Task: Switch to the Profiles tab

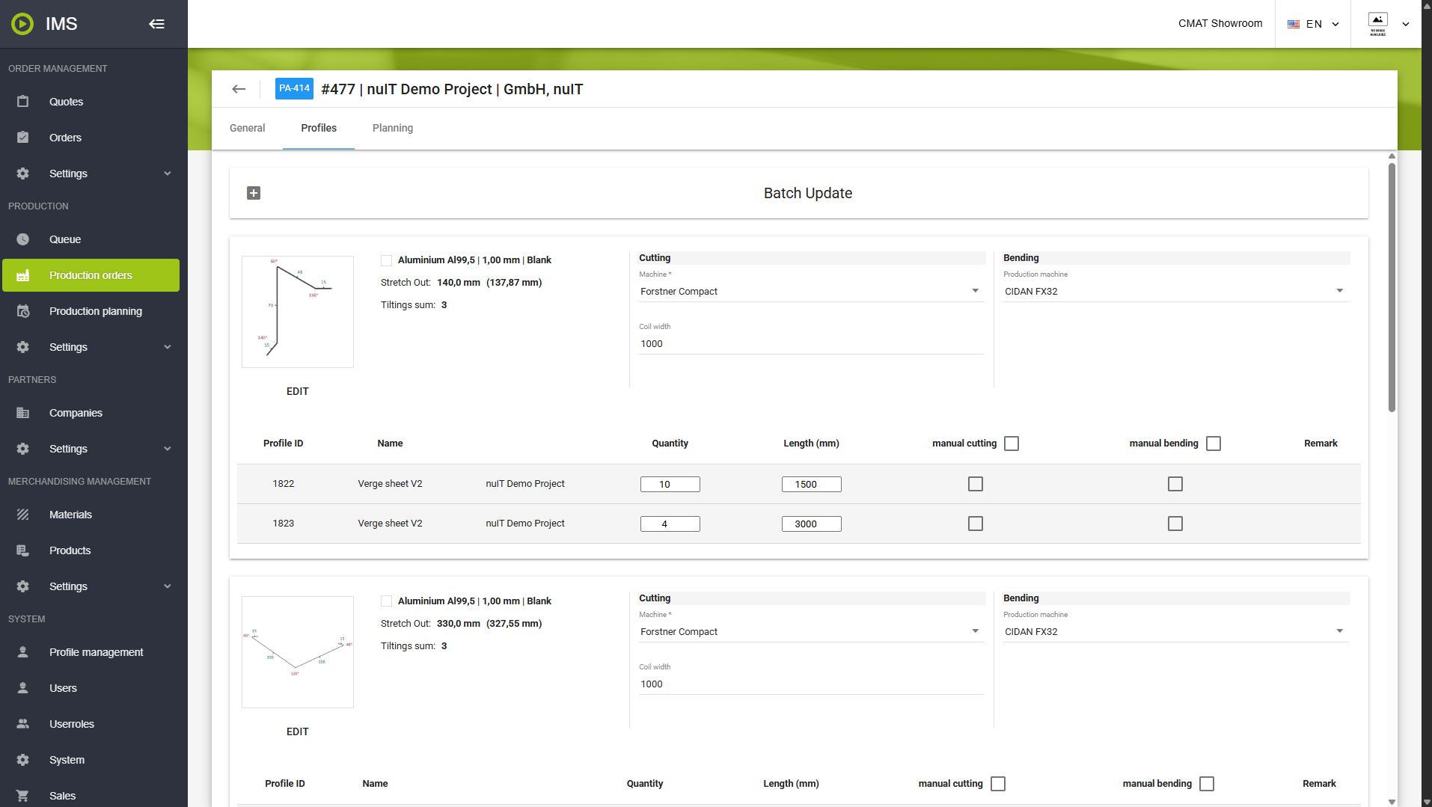Action: click(319, 128)
